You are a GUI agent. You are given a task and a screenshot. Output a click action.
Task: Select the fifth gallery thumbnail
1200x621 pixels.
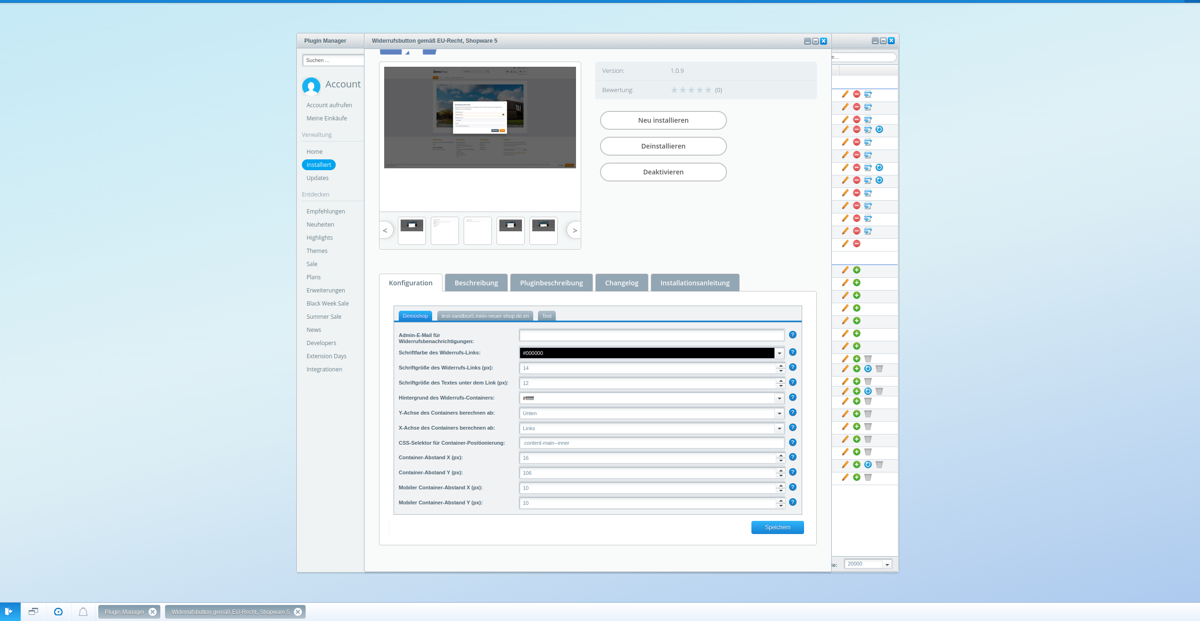544,230
